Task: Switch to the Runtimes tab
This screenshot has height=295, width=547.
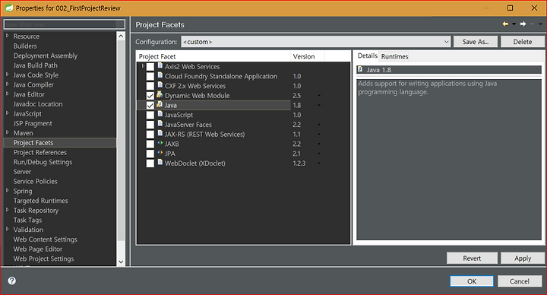Action: coord(394,56)
